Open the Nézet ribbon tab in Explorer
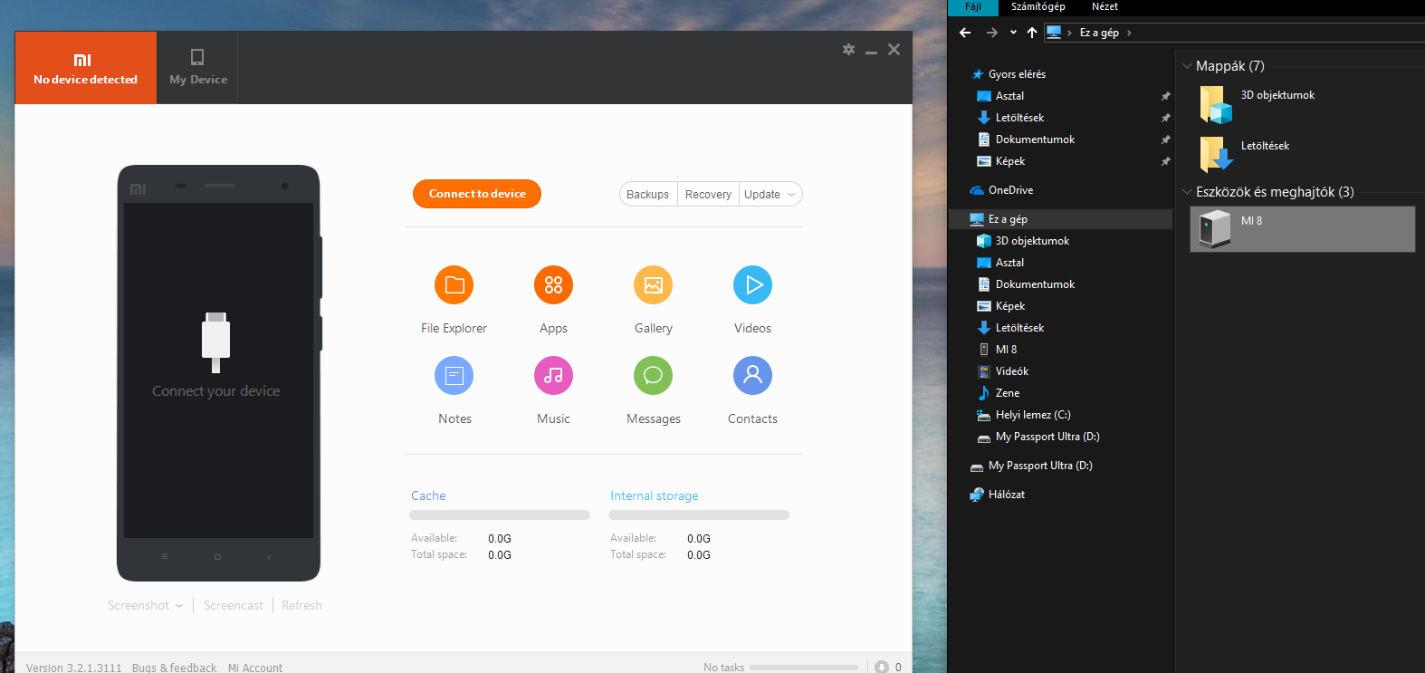The width and height of the screenshot is (1425, 673). point(1105,7)
